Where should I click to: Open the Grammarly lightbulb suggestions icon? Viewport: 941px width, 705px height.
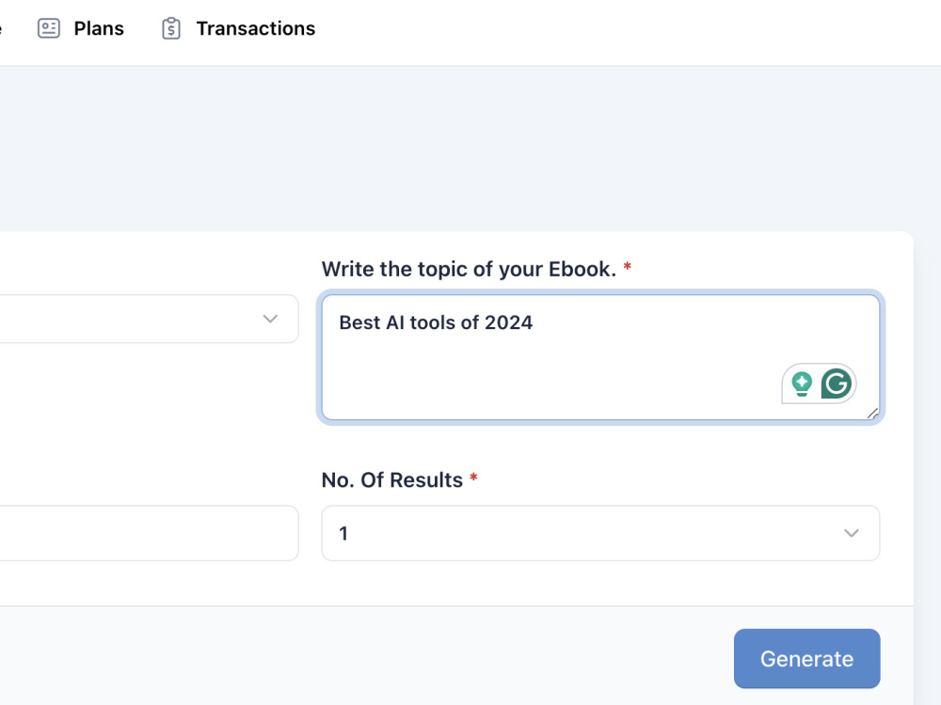[x=802, y=384]
